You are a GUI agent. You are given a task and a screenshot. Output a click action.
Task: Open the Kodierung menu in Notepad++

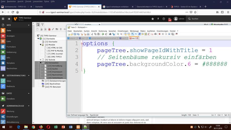(x=103, y=31)
